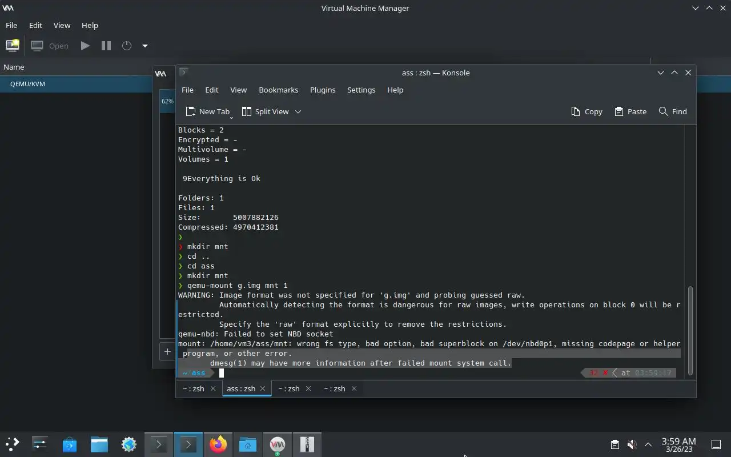The image size is (731, 457).
Task: Close the 'ass : zsh' tab
Action: point(263,388)
